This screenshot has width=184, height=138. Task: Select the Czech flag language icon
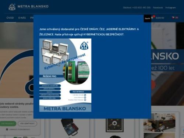pos(173,18)
